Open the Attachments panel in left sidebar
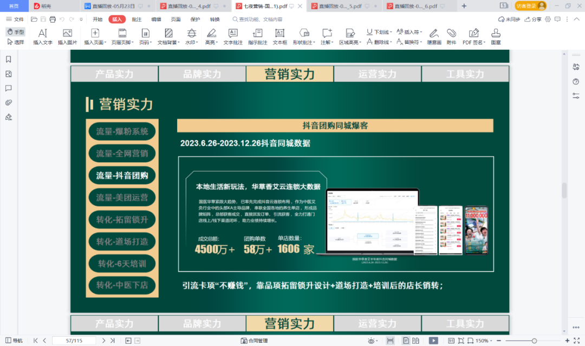585x346 pixels. click(x=9, y=102)
